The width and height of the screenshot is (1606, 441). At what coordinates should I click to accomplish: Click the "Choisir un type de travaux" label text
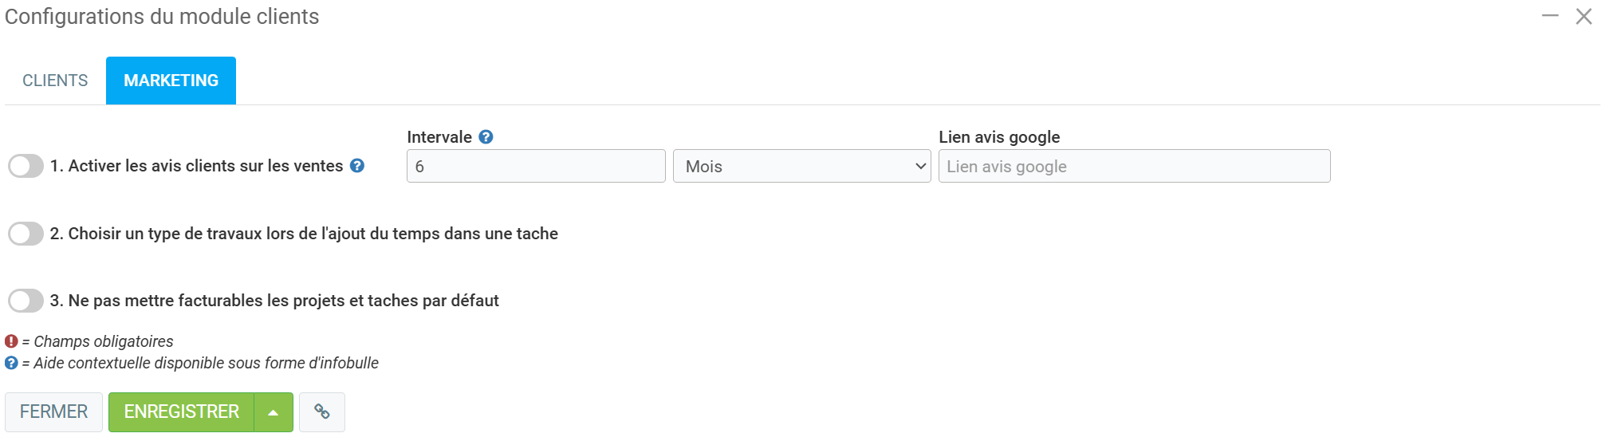(304, 234)
